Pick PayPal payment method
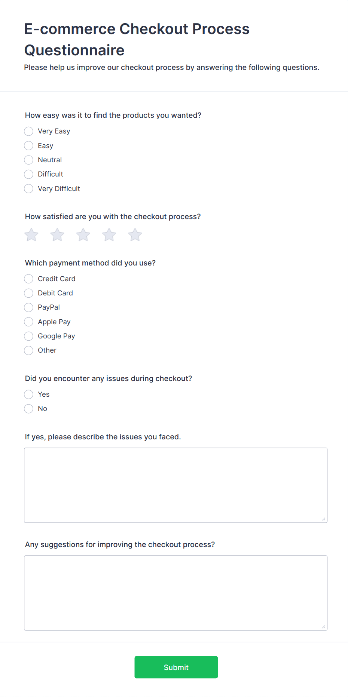The width and height of the screenshot is (348, 697). (x=29, y=307)
